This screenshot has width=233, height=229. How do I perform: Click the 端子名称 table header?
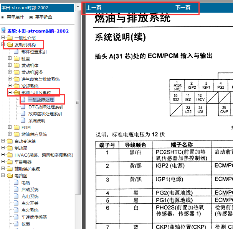[182, 145]
